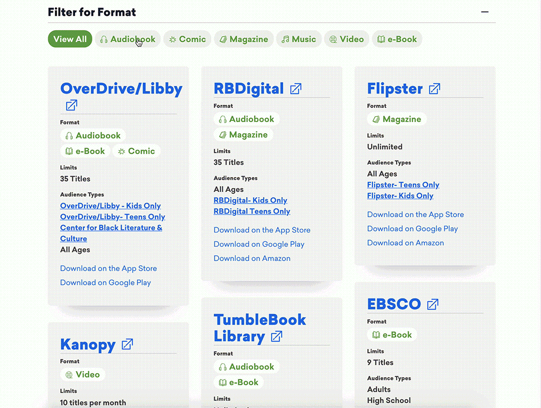The image size is (541, 408).
Task: Filter by Magazine format
Action: (x=244, y=39)
